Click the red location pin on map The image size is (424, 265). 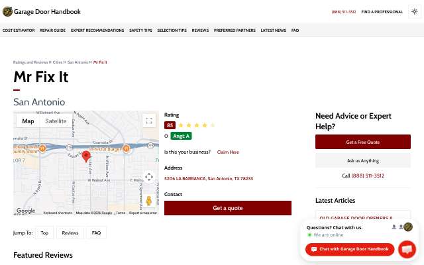coord(86,156)
